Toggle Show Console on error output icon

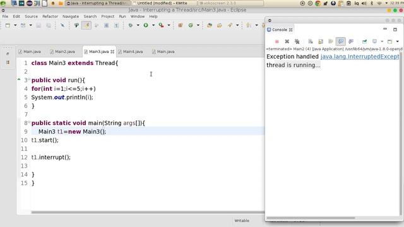tap(351, 42)
